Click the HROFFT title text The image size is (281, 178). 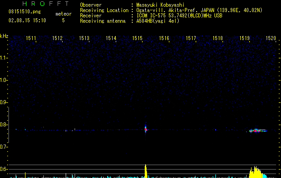(x=46, y=4)
